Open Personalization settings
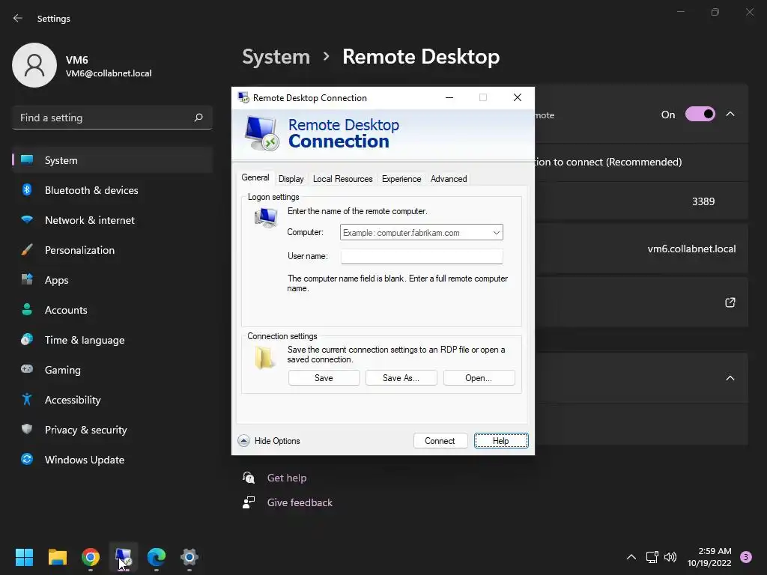The image size is (767, 575). (112, 250)
